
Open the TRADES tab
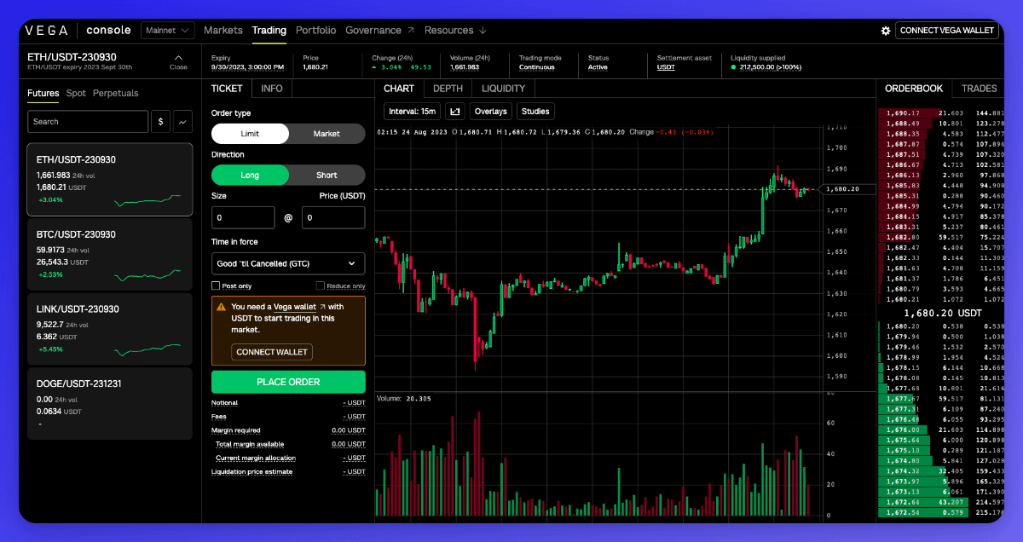[979, 89]
